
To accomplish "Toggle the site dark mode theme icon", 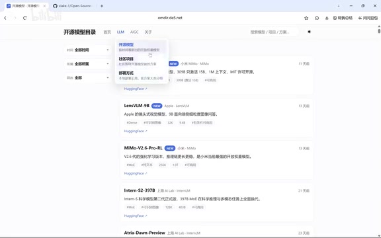I will tap(309, 32).
